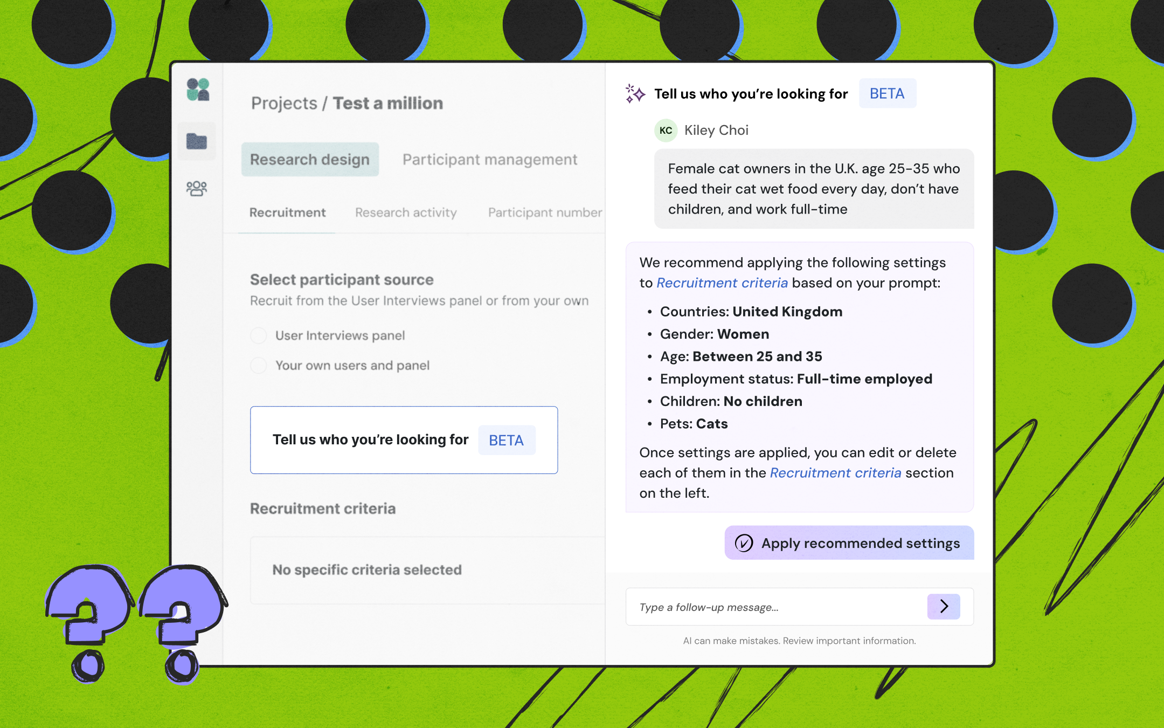The image size is (1164, 728).
Task: Switch to the Research design tab
Action: tap(310, 160)
